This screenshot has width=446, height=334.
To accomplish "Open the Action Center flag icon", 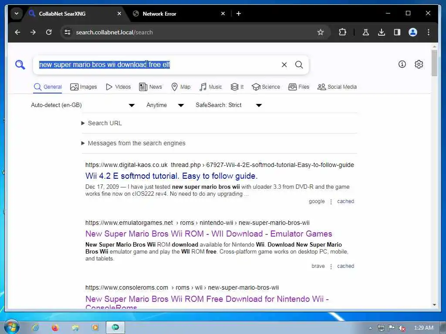I will [392, 328].
